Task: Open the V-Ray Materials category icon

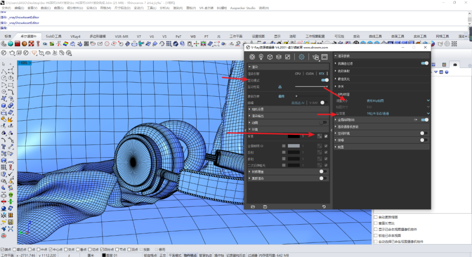Action: 252,57
